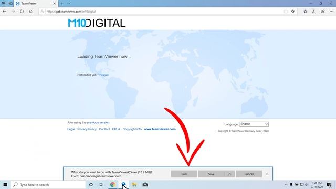Click the Loading TeamViewer now text
The width and height of the screenshot is (336, 189).
click(x=104, y=56)
